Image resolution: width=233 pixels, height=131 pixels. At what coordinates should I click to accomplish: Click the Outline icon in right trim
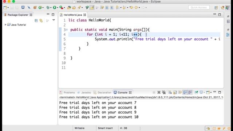[x=228, y=35]
